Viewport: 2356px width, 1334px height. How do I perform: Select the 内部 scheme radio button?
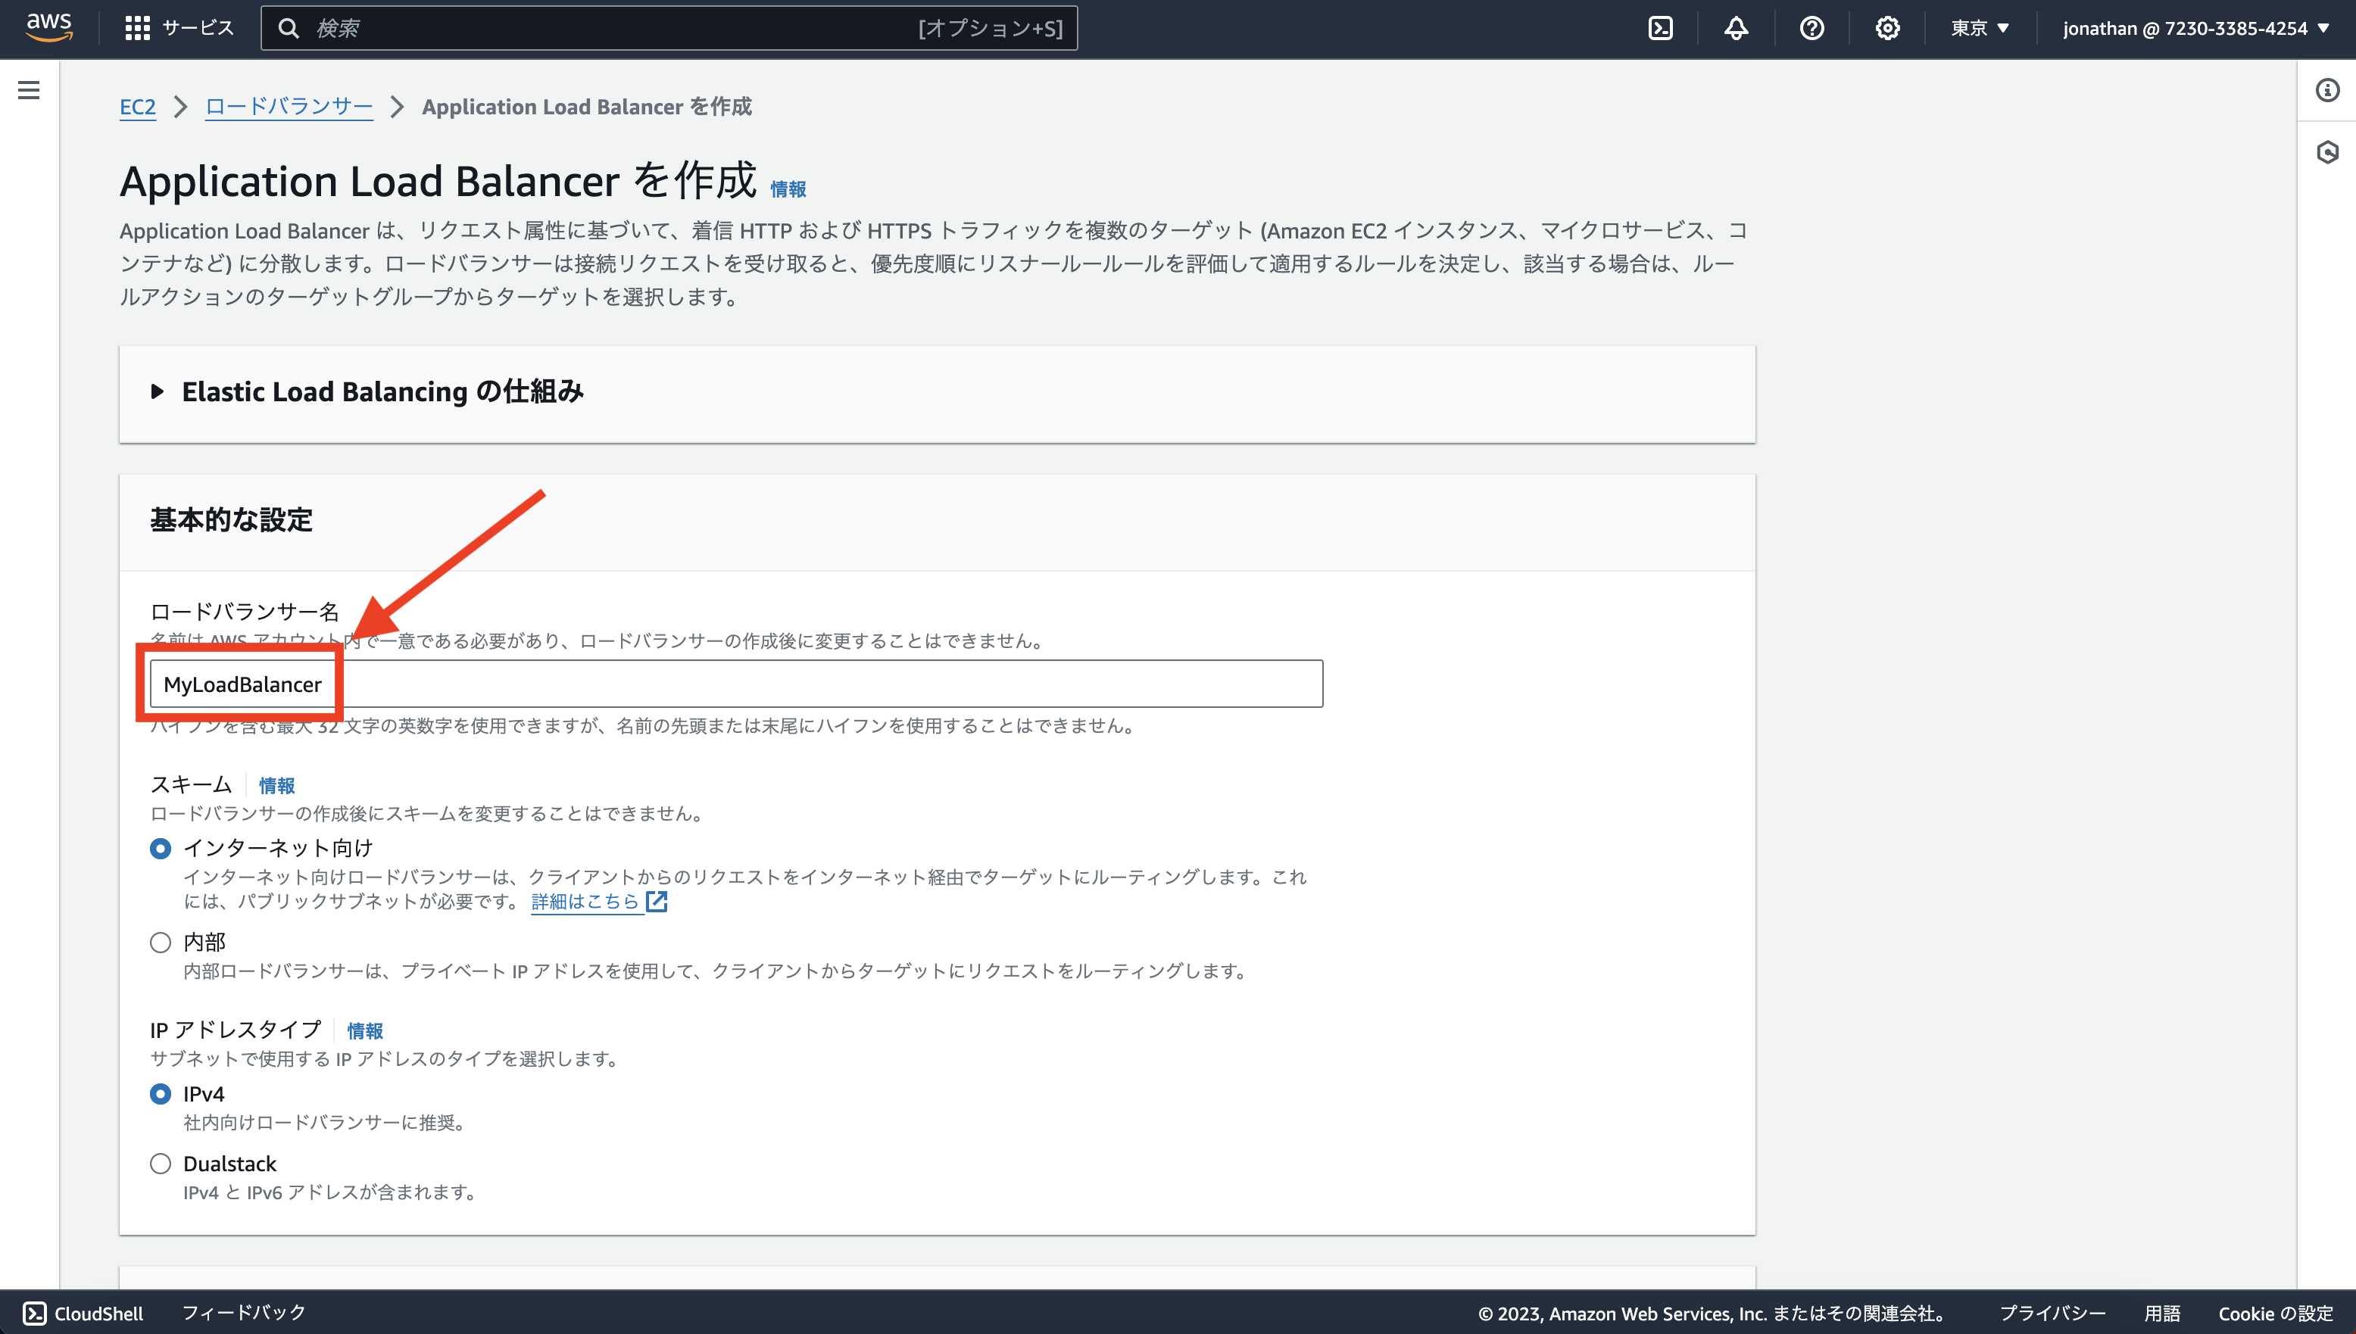coord(161,942)
